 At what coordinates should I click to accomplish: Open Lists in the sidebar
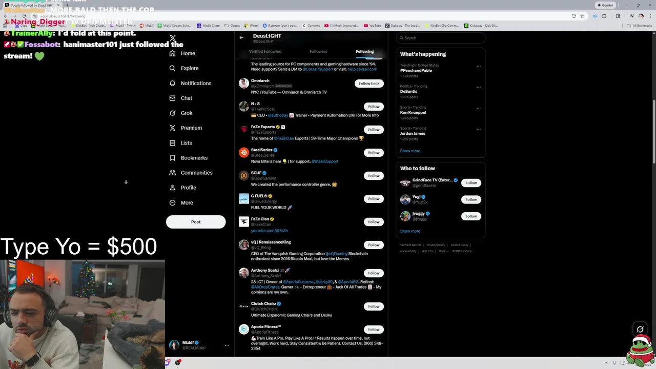pyautogui.click(x=180, y=143)
